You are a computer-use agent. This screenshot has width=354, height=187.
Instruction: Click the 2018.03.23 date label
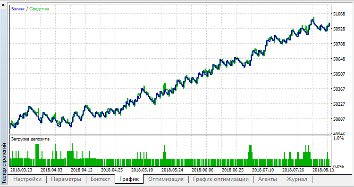tap(21, 170)
